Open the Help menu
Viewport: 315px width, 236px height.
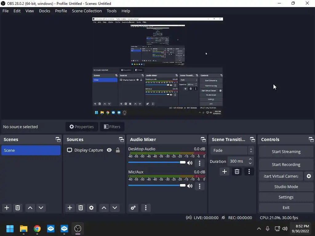pyautogui.click(x=126, y=11)
